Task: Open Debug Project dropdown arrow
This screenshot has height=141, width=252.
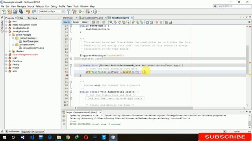Action: 91,11
